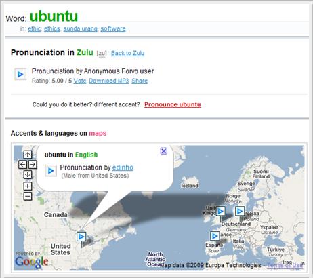This screenshot has height=278, width=313.
Task: Zoom out the map with minus button
Action: pos(28,196)
